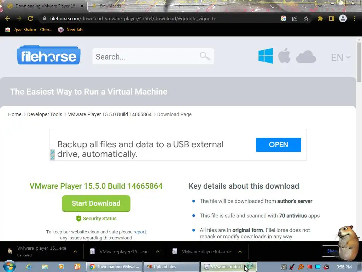Click the page vertical scrollbar thumb
The width and height of the screenshot is (362, 272).
(359, 62)
